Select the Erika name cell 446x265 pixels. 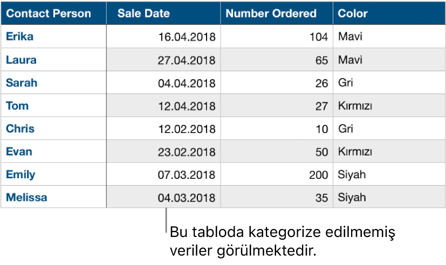19,37
